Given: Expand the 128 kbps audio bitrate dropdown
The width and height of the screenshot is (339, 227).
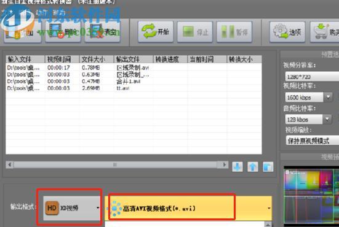Looking at the screenshot, I should (327, 119).
